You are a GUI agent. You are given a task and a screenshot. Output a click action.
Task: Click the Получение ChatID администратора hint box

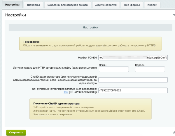click(90, 109)
